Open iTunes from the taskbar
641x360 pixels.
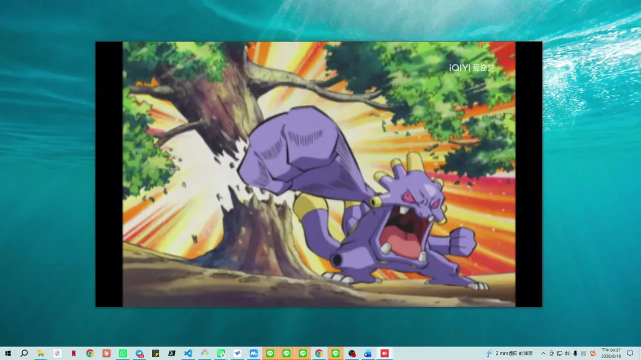pyautogui.click(x=57, y=353)
